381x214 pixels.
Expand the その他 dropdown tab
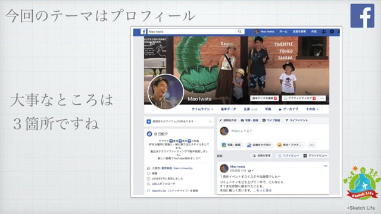pyautogui.click(x=312, y=109)
